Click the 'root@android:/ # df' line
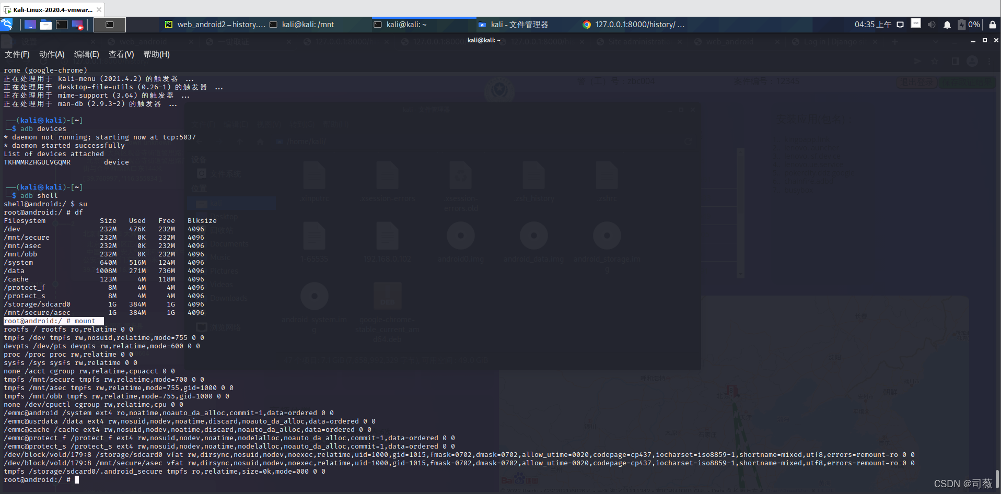Screen dimensions: 1001x494 point(43,213)
